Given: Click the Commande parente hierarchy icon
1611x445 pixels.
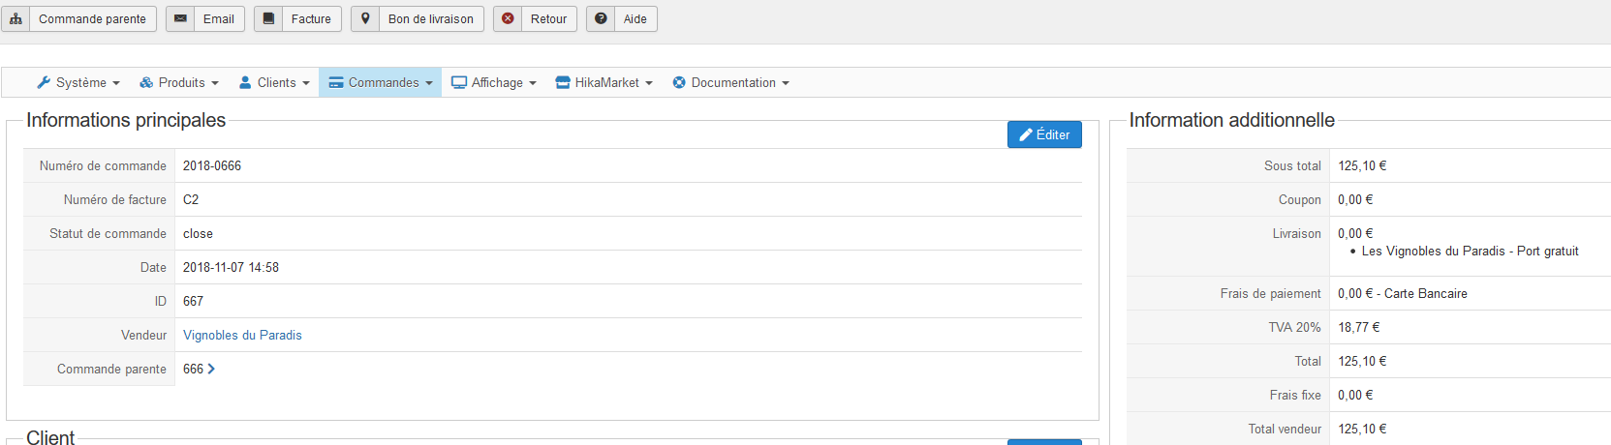Looking at the screenshot, I should [x=15, y=18].
